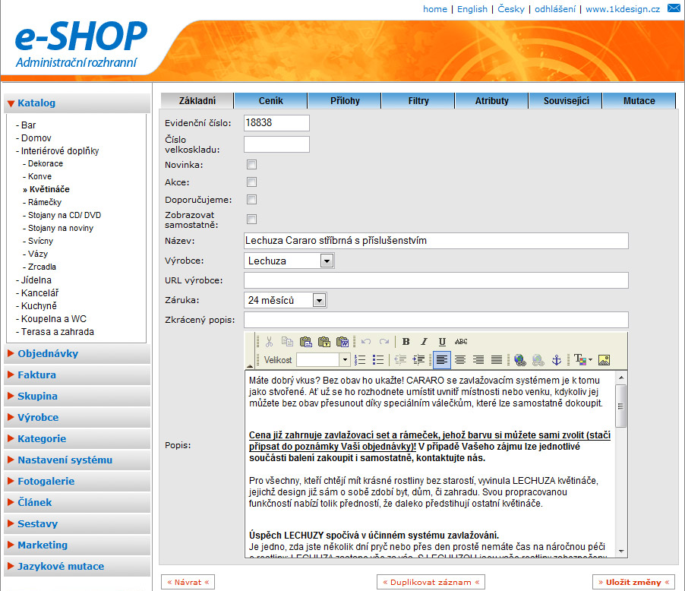Viewport: 685px width, 591px height.
Task: Click the Copy icon in editor toolbar
Action: pyautogui.click(x=287, y=341)
